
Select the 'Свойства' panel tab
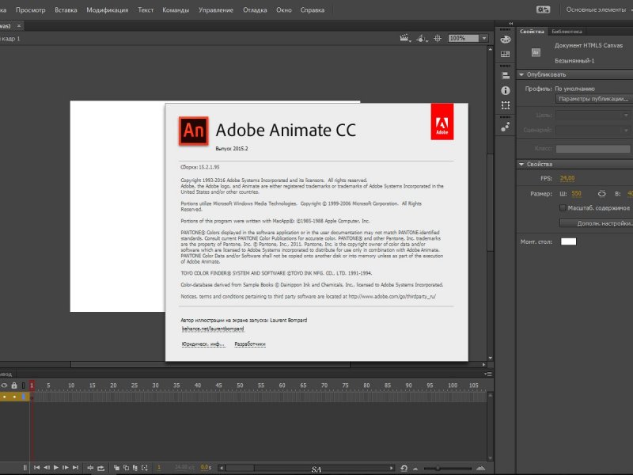click(x=532, y=32)
